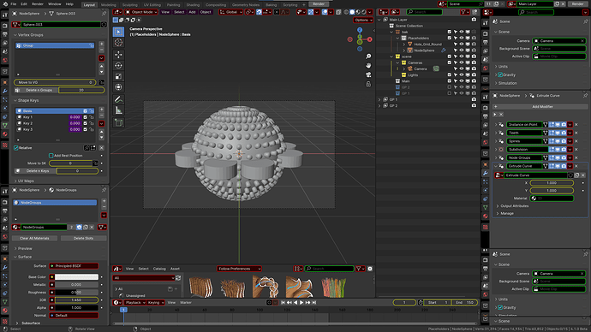This screenshot has width=591, height=332.
Task: Open the File menu
Action: (x=14, y=4)
